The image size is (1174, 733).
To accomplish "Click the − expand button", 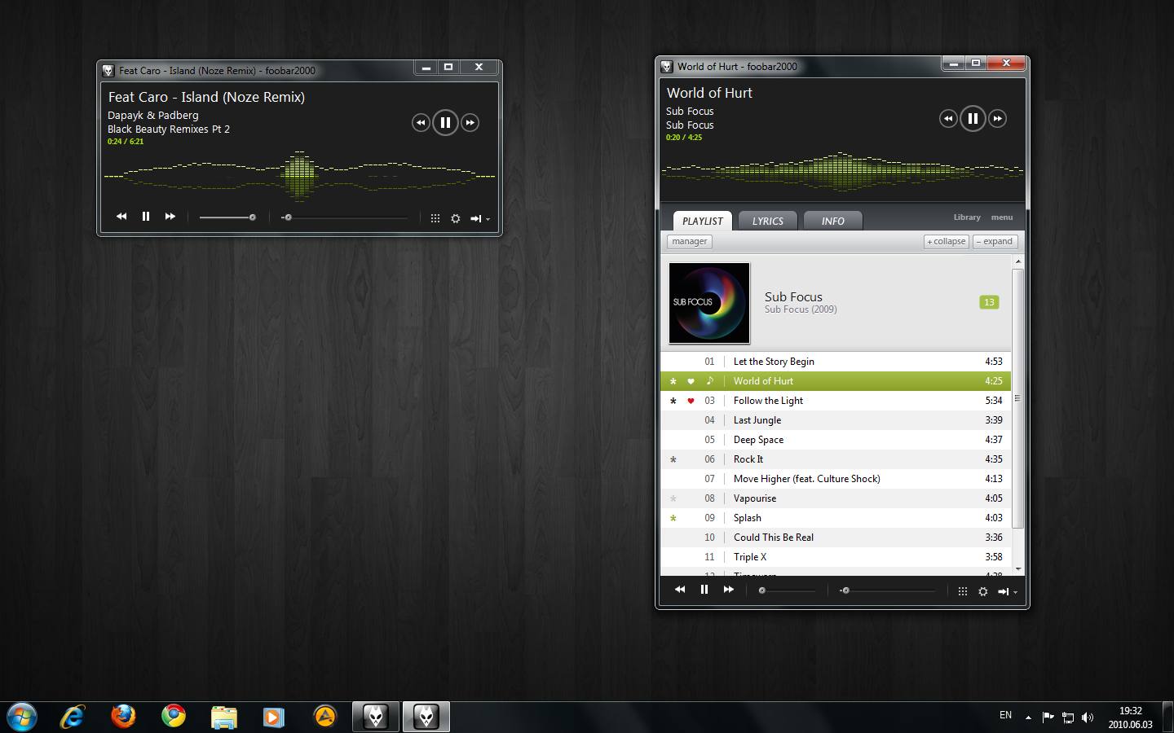I will tap(995, 242).
